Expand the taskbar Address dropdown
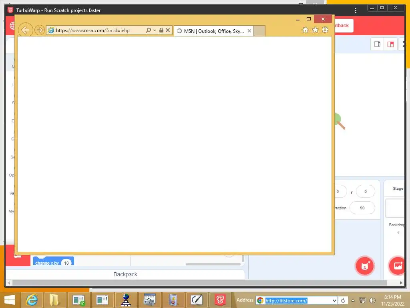 tap(334, 300)
